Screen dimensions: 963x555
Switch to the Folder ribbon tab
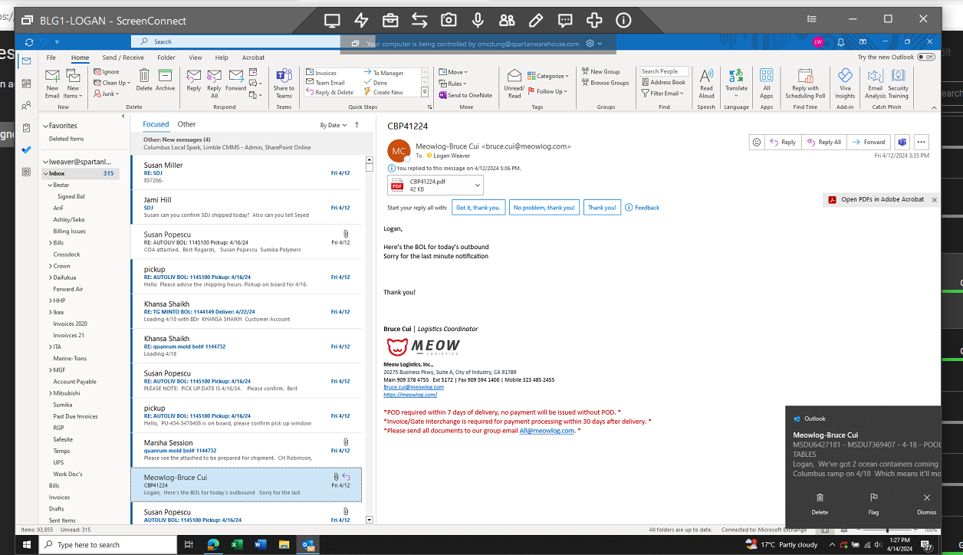166,57
